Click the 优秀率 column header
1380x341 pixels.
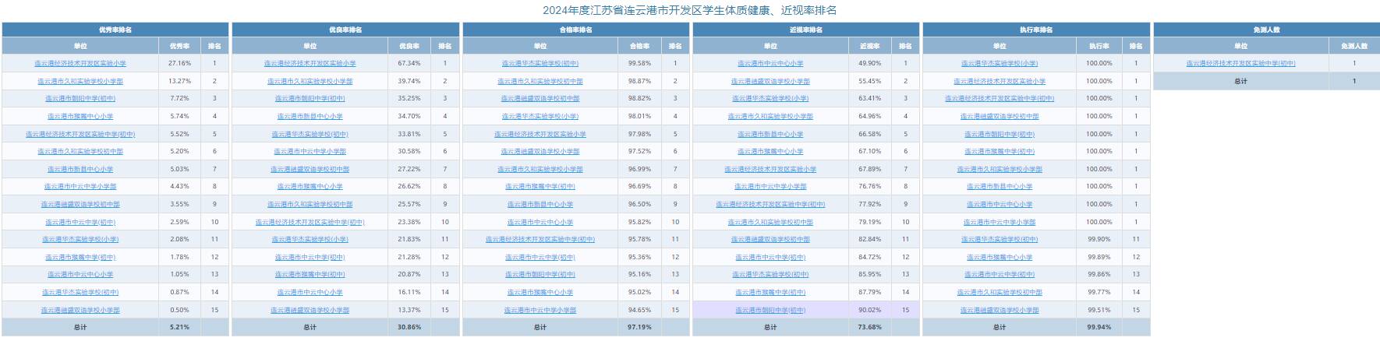coord(179,47)
